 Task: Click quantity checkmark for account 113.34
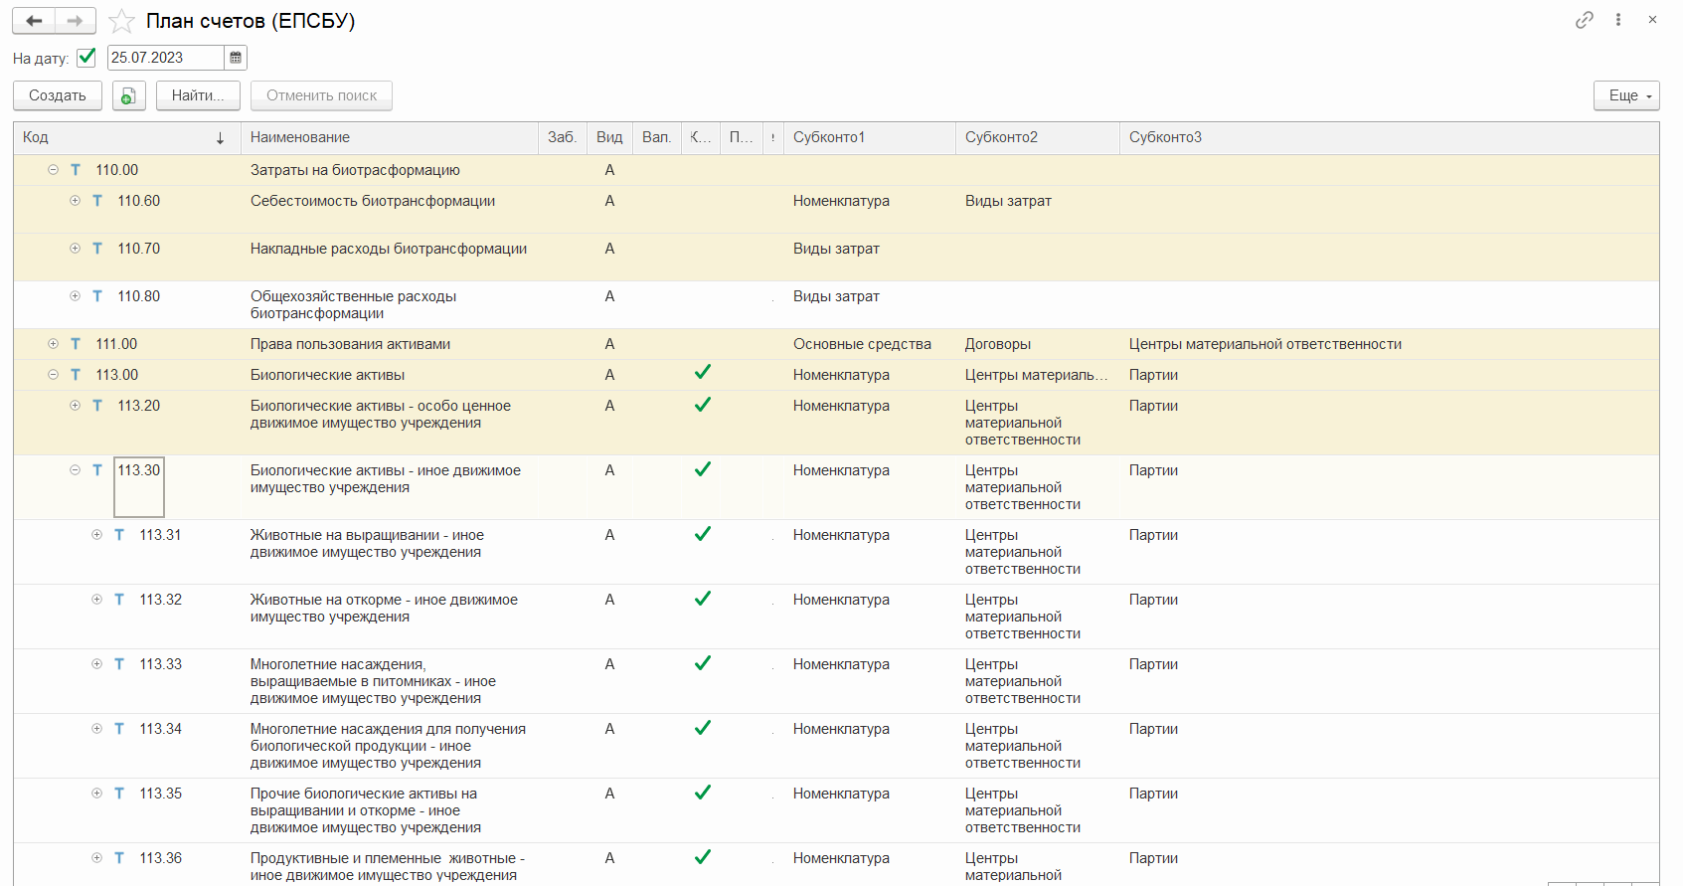703,728
